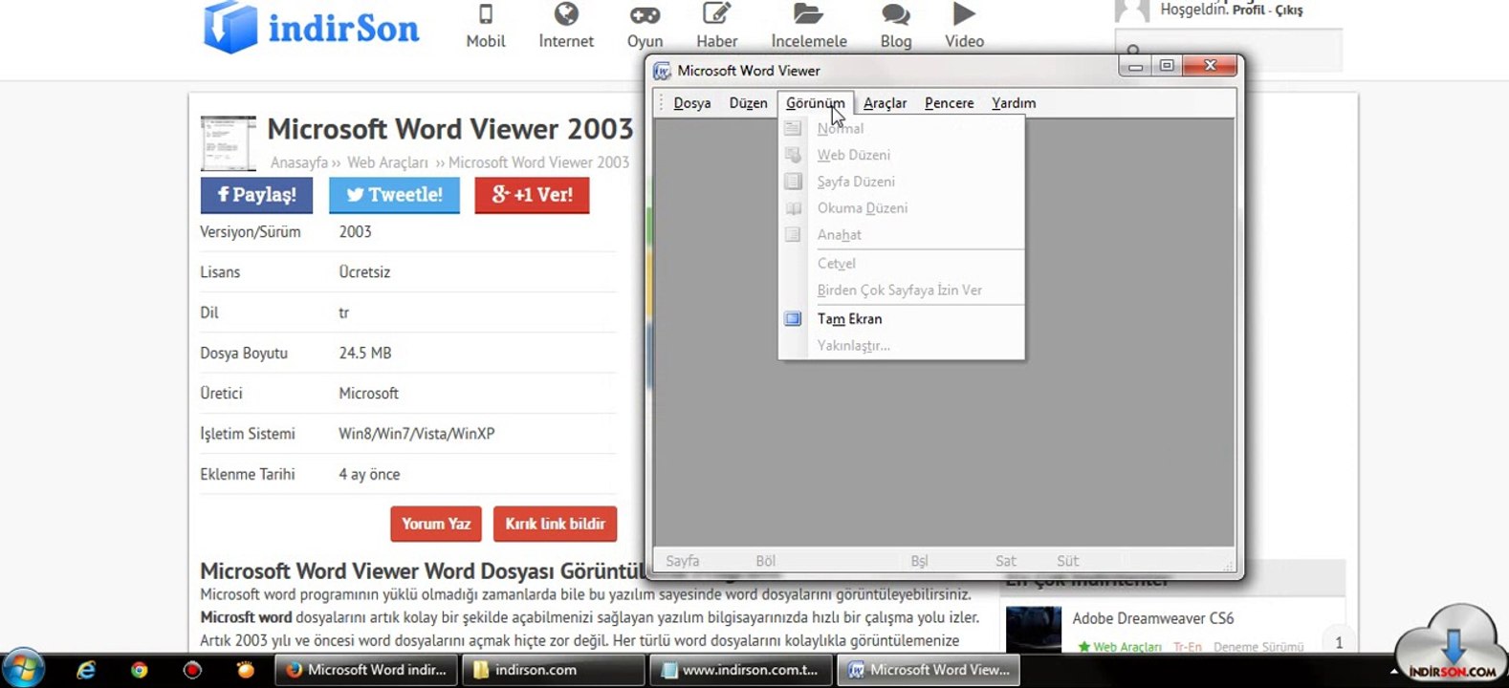Click the Yorum Yaz button
The width and height of the screenshot is (1509, 688).
click(436, 524)
